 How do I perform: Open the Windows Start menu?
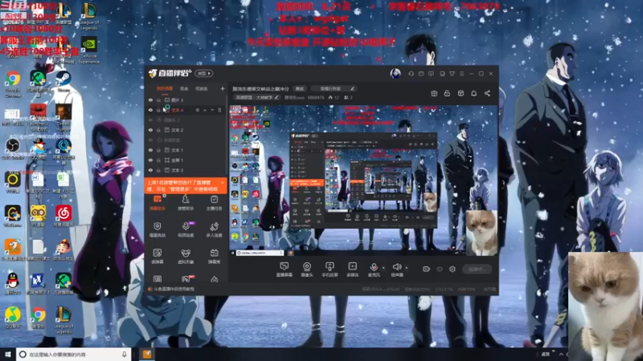point(8,355)
